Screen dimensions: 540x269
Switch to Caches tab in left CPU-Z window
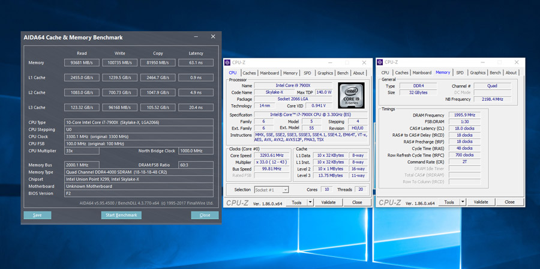[249, 73]
